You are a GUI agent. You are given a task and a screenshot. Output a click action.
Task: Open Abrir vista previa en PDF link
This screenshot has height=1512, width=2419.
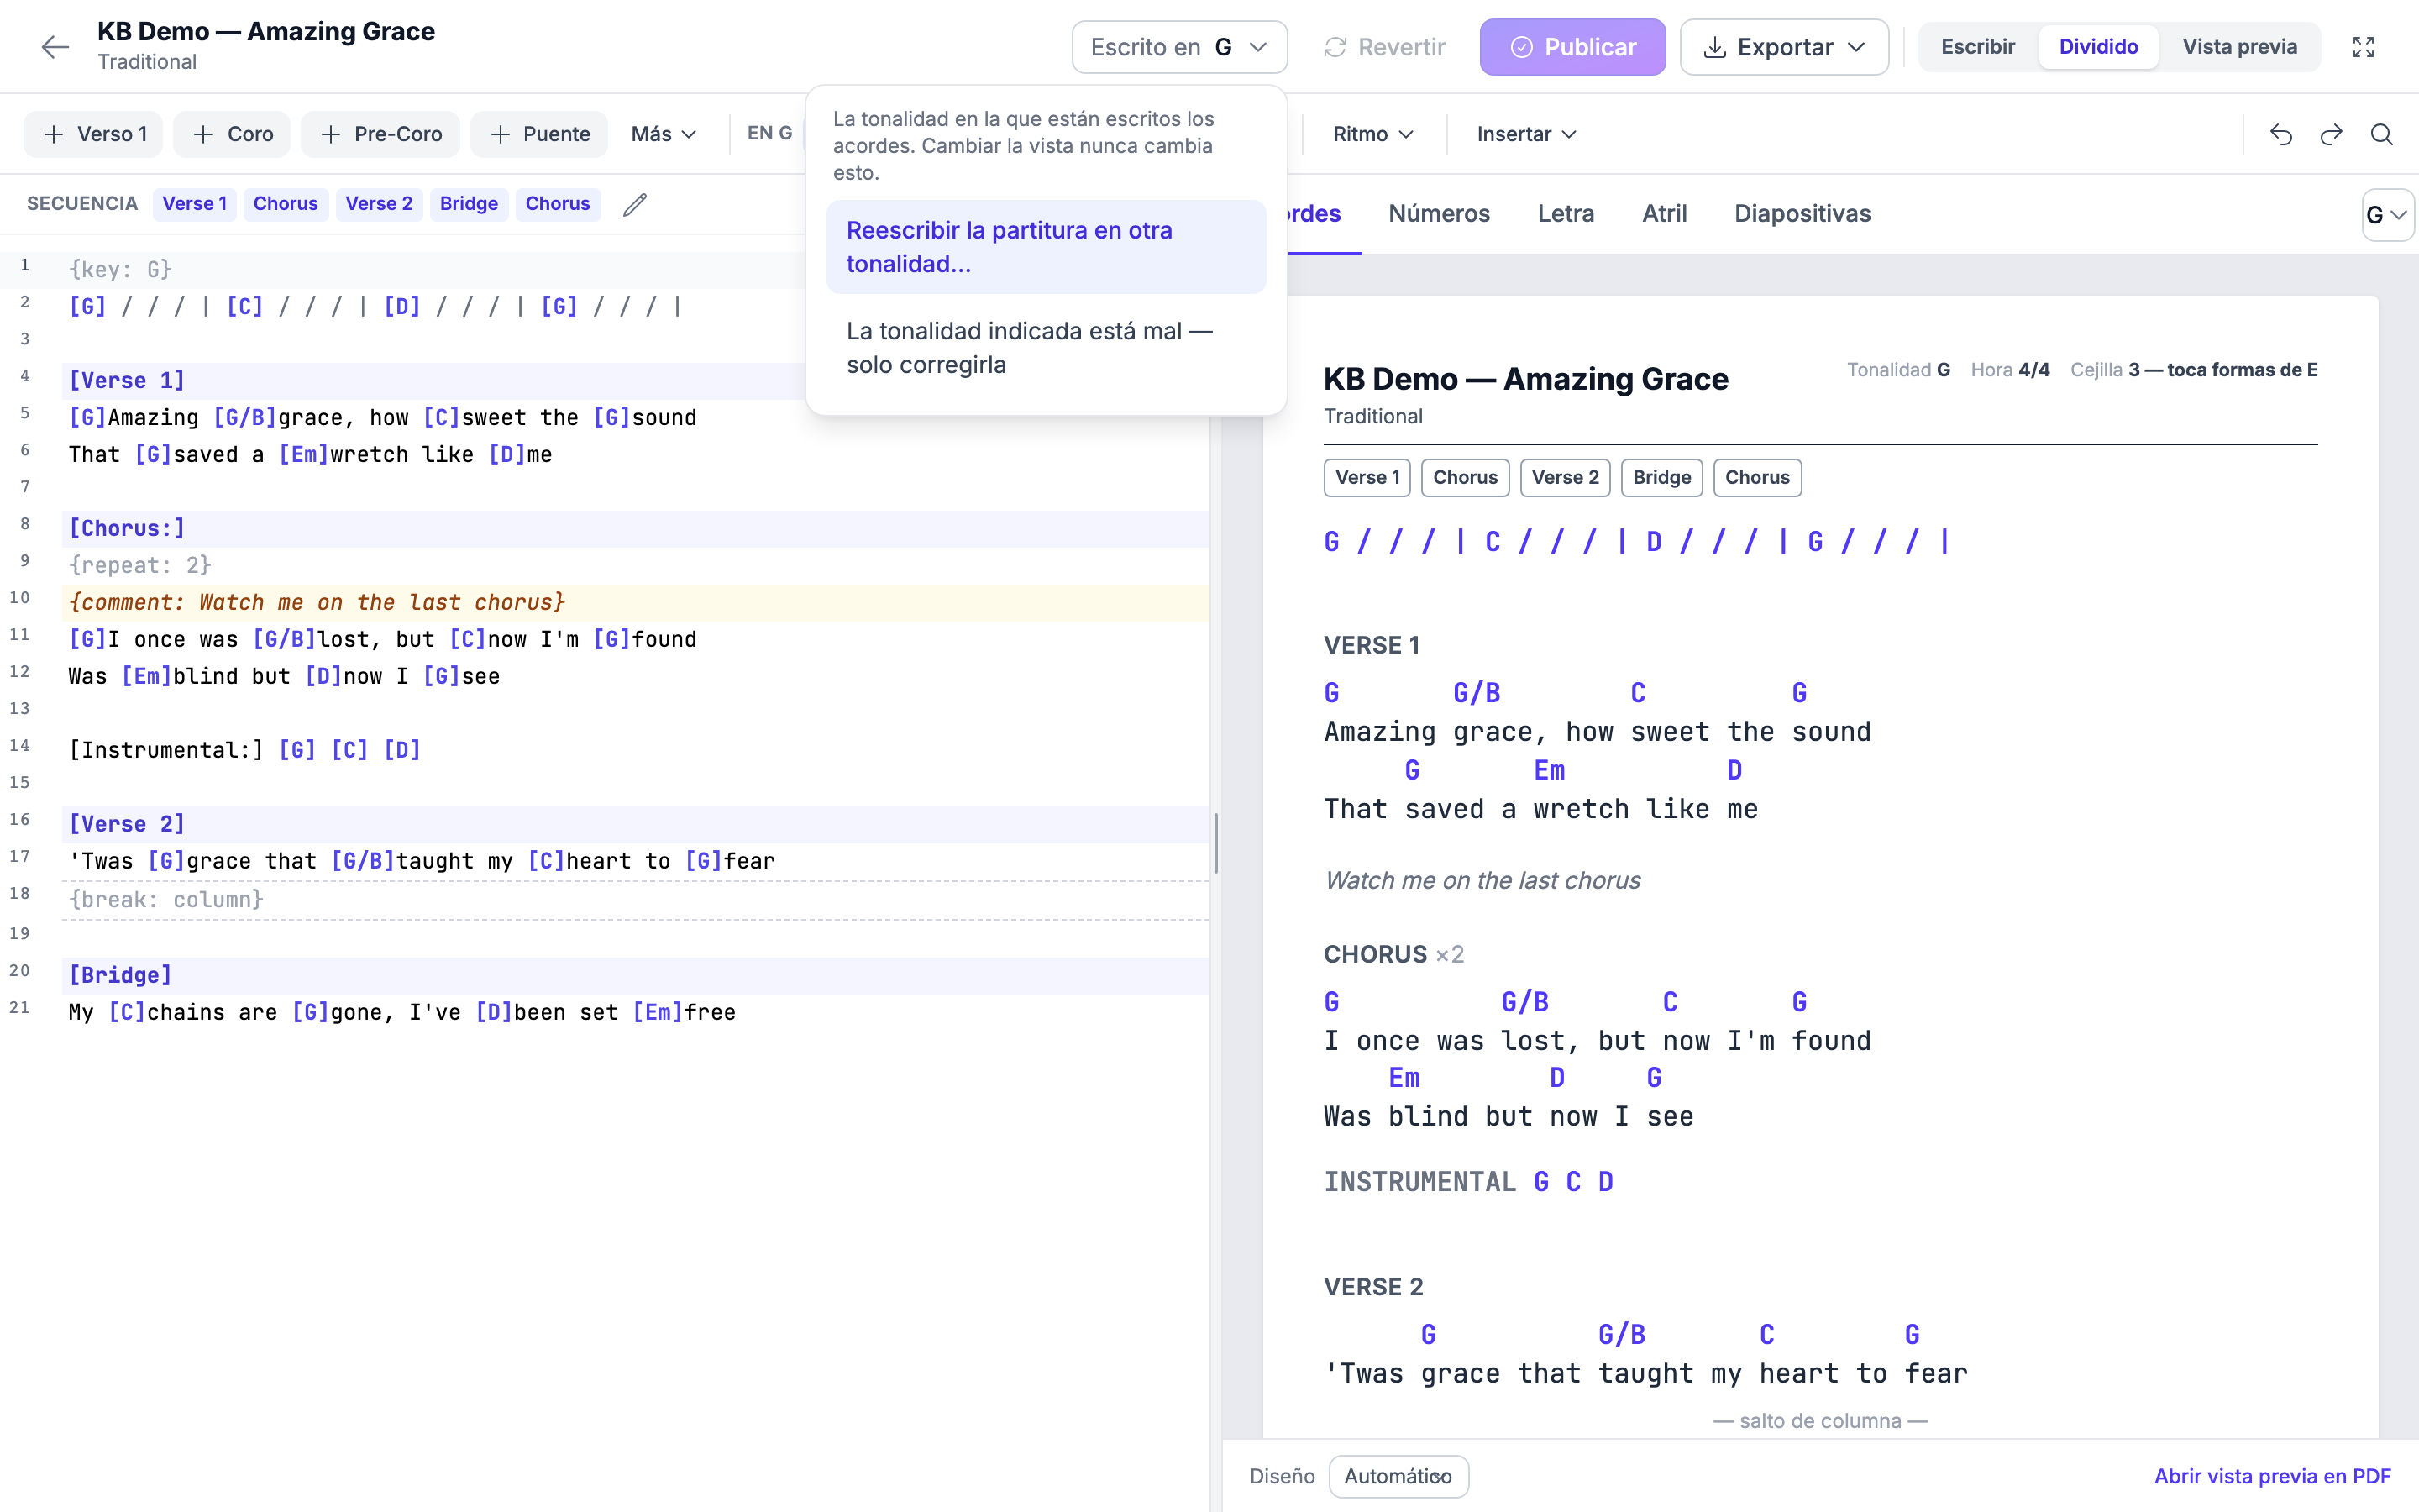click(x=2272, y=1476)
